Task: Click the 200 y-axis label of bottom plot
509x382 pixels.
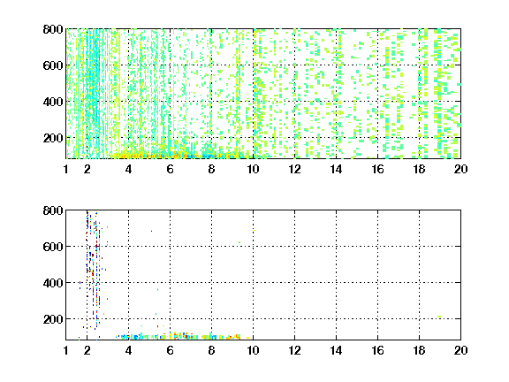Action: coord(53,319)
